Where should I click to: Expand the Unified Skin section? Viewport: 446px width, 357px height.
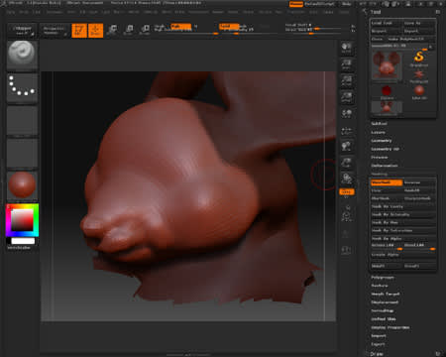(384, 319)
